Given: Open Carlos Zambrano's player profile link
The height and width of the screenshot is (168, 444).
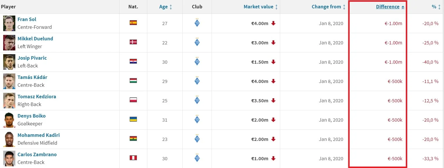Looking at the screenshot, I should 37,154.
